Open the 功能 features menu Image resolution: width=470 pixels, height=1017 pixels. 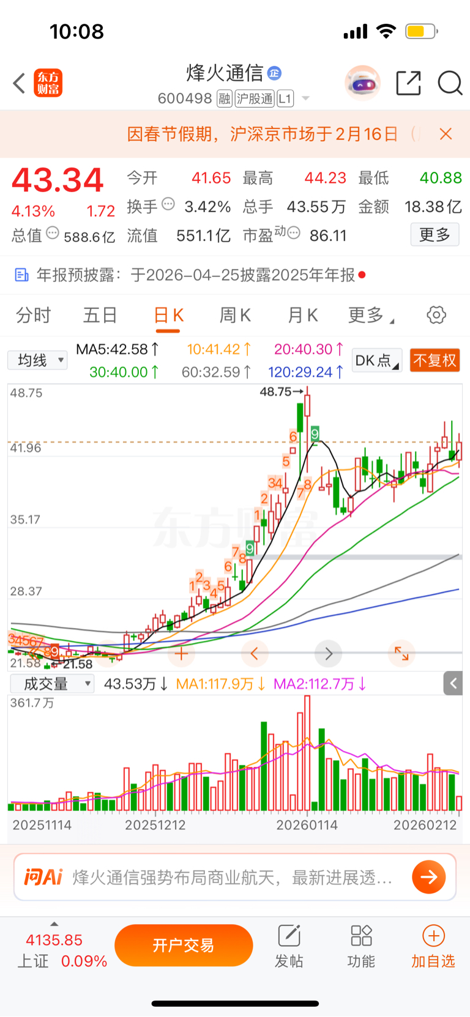[361, 947]
